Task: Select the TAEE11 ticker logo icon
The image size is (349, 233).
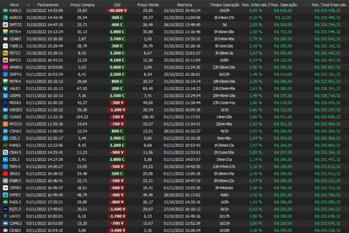Action: [5, 46]
